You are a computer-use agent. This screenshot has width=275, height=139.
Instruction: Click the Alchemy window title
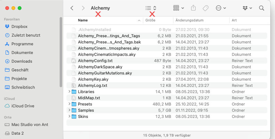tap(100, 8)
